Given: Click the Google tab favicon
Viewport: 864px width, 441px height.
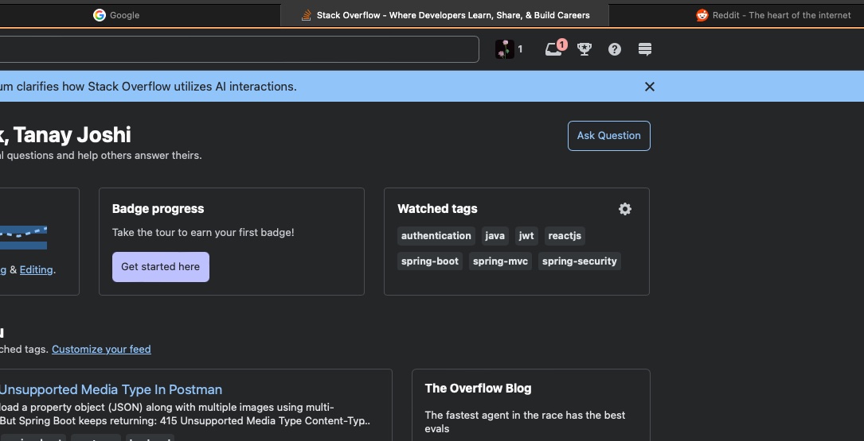Looking at the screenshot, I should pyautogui.click(x=100, y=15).
